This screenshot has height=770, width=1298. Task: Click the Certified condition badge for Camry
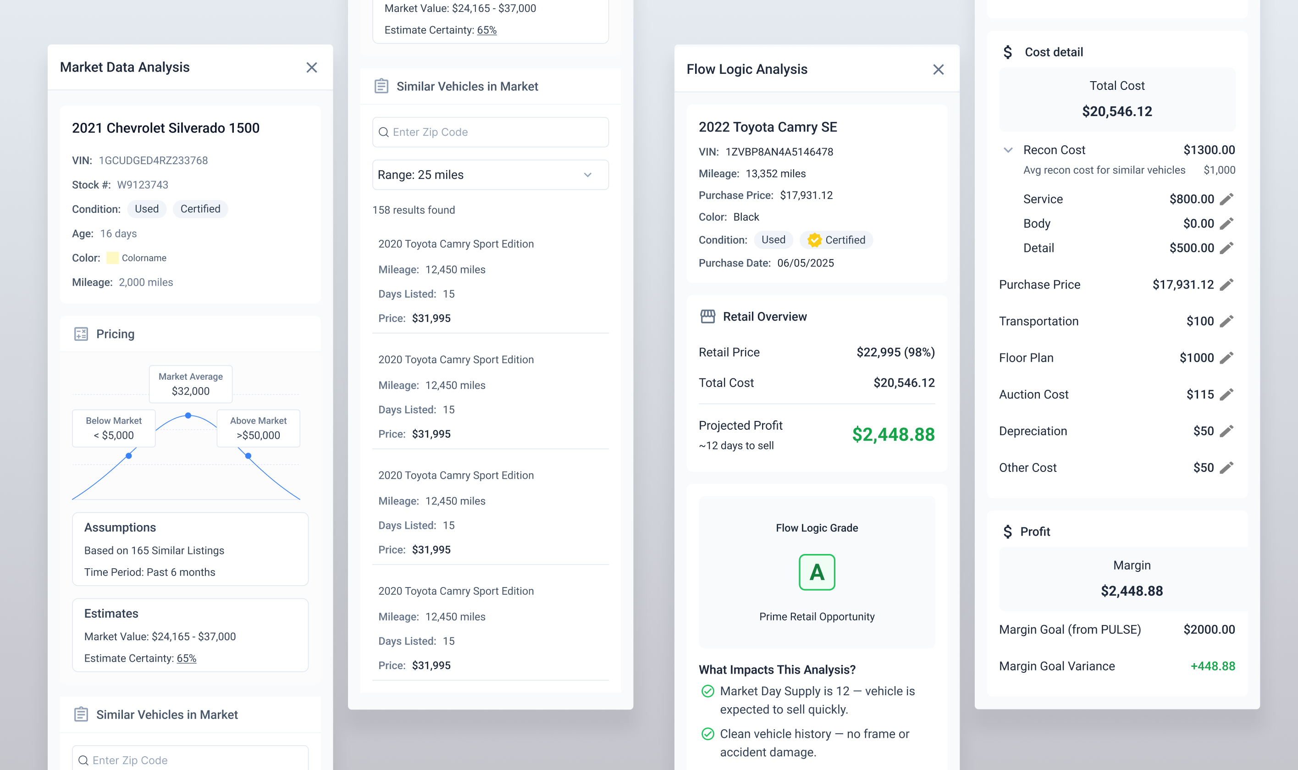[x=836, y=240]
